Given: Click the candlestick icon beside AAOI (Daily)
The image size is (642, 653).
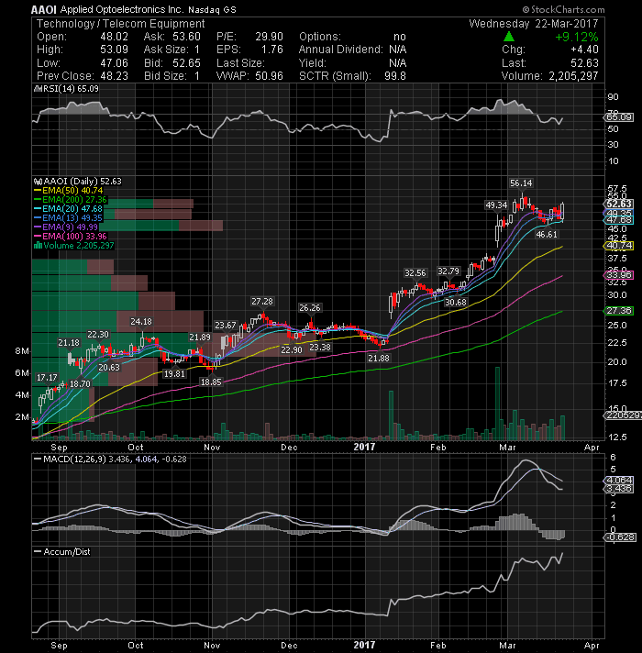Looking at the screenshot, I should 38,182.
